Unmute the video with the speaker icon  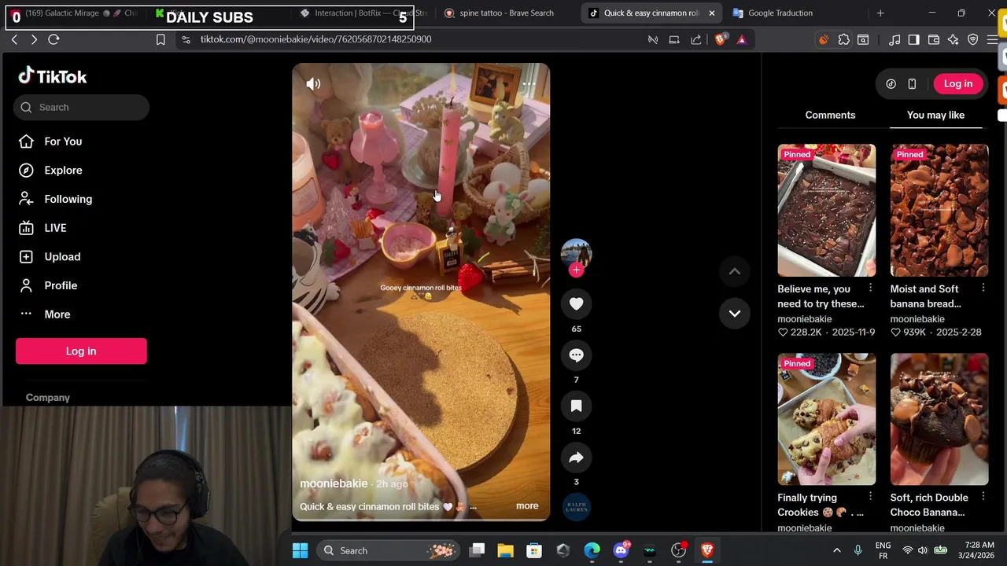pyautogui.click(x=313, y=84)
